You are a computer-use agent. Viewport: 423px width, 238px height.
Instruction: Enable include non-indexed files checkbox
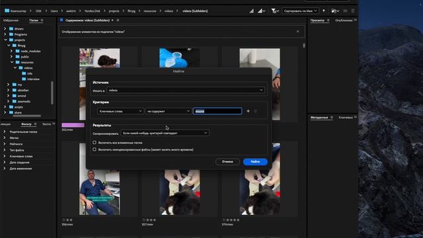(x=95, y=149)
